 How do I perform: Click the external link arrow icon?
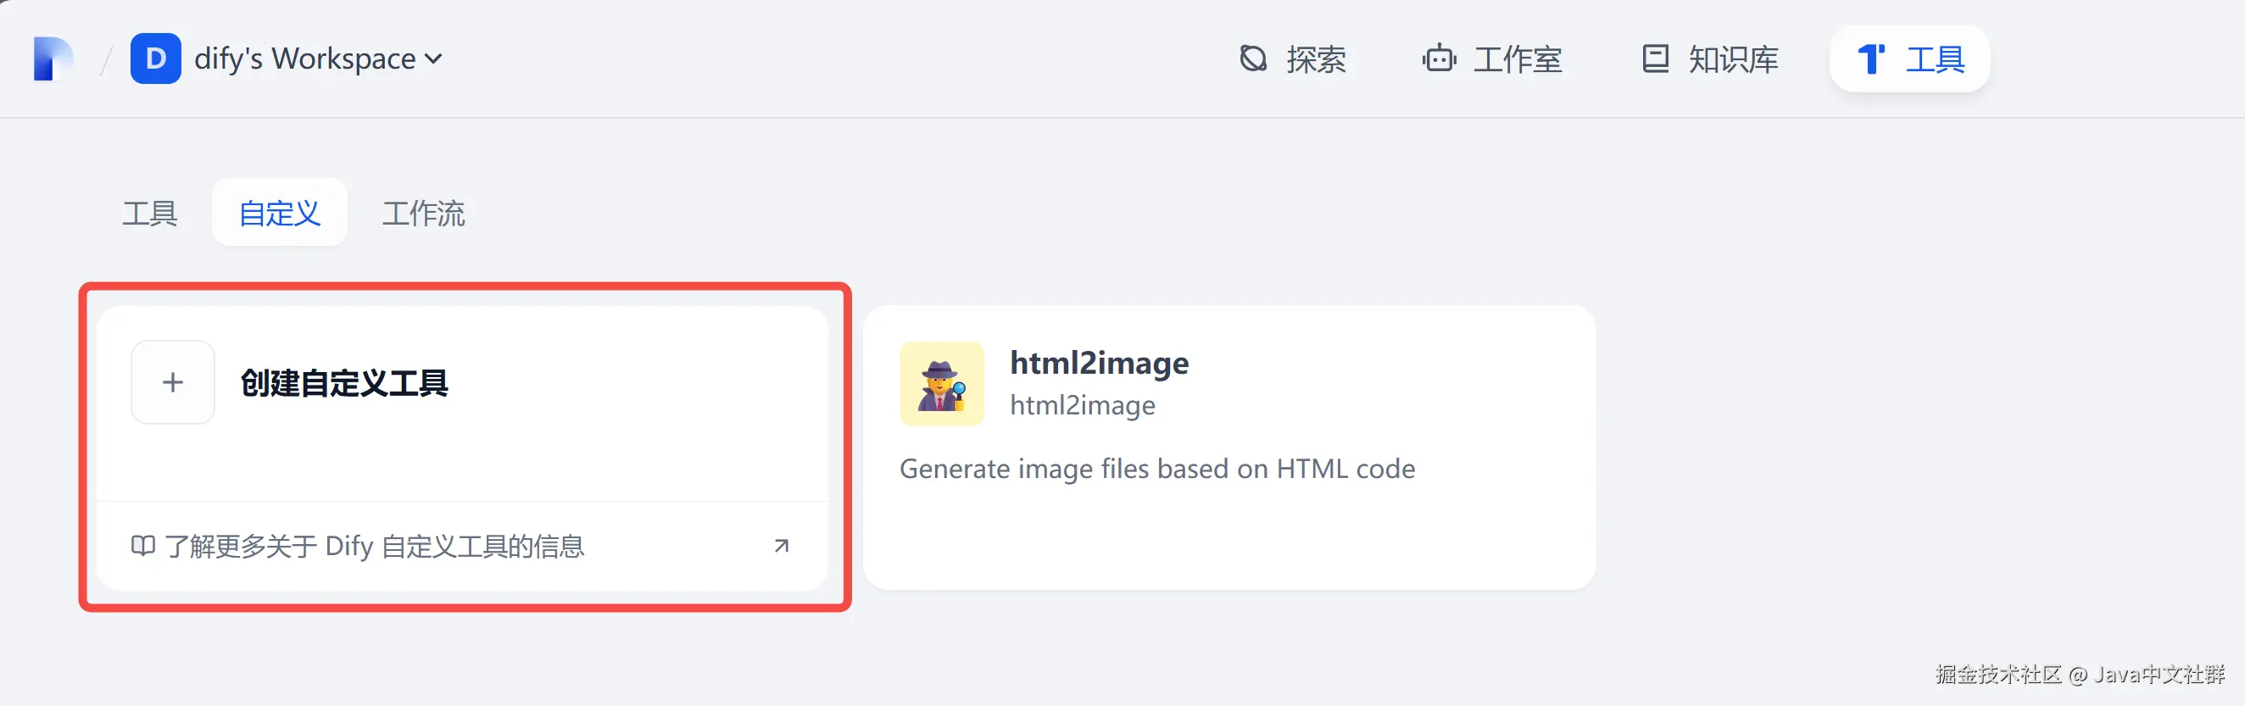[x=781, y=546]
